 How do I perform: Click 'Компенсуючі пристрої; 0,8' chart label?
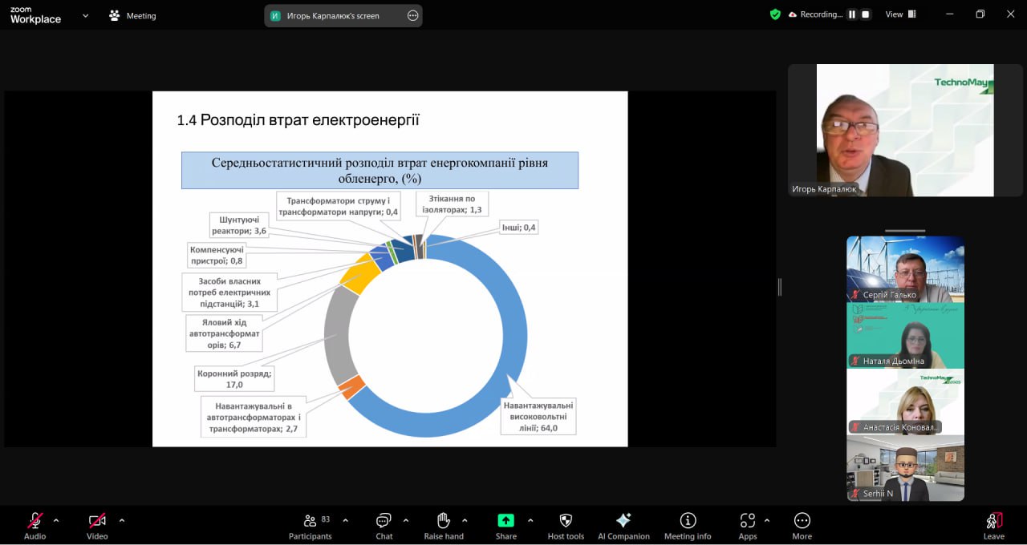[217, 255]
